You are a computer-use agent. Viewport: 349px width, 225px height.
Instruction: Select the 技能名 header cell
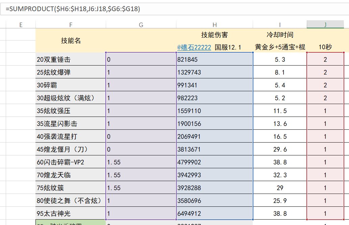pos(71,41)
